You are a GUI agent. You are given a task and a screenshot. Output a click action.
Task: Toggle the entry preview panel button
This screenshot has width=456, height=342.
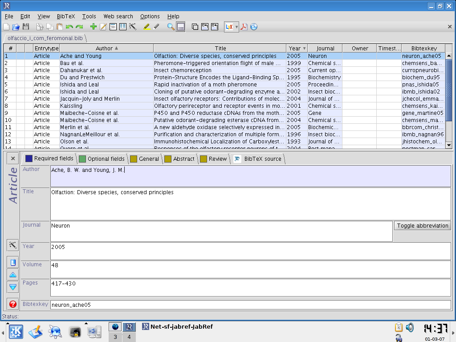tap(180, 27)
